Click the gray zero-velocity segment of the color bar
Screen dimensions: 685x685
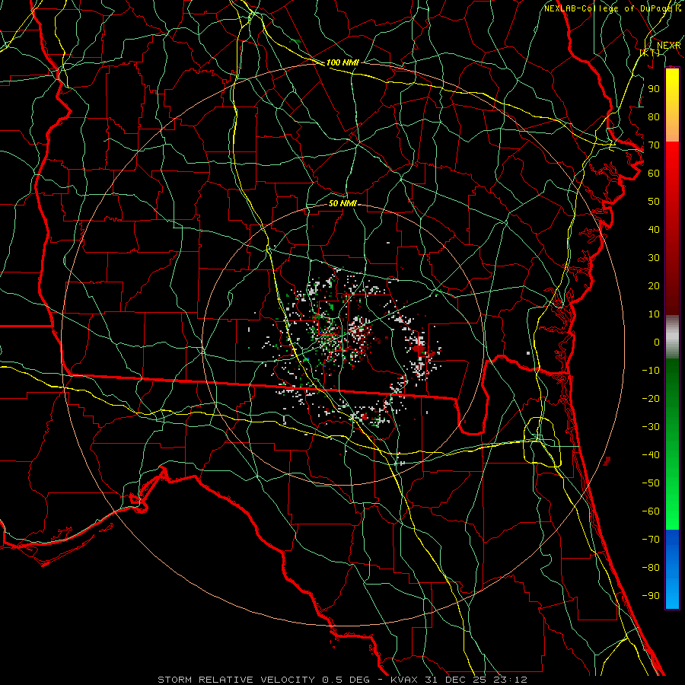[x=672, y=337]
